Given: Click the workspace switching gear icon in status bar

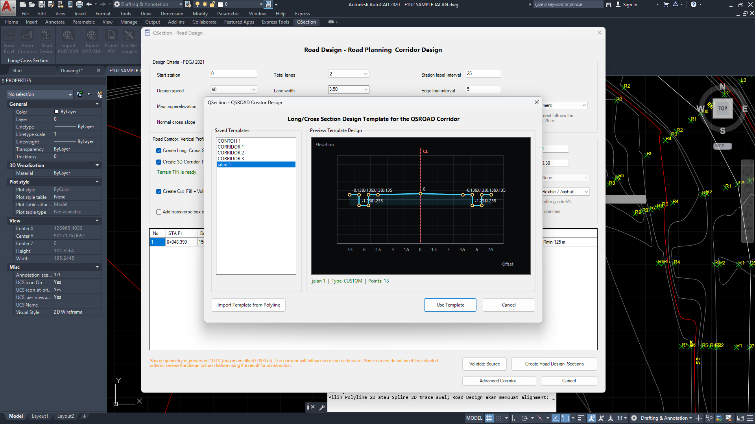Looking at the screenshot, I should (634, 418).
